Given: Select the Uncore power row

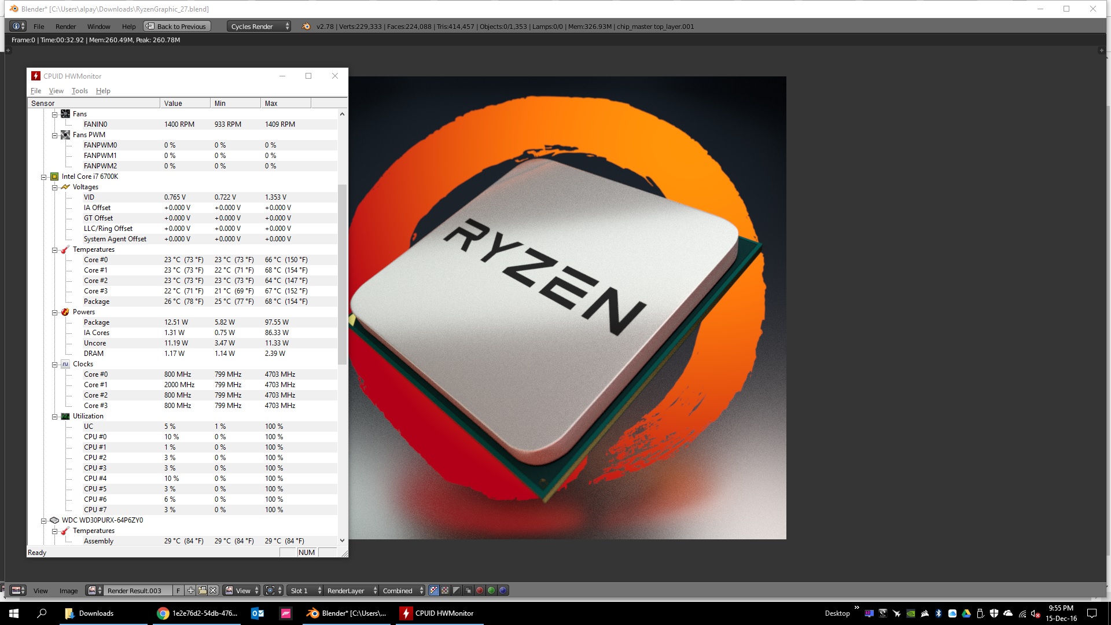Looking at the screenshot, I should (x=182, y=343).
